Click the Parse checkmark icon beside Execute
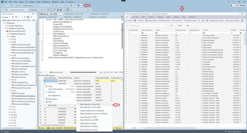 click(42, 10)
